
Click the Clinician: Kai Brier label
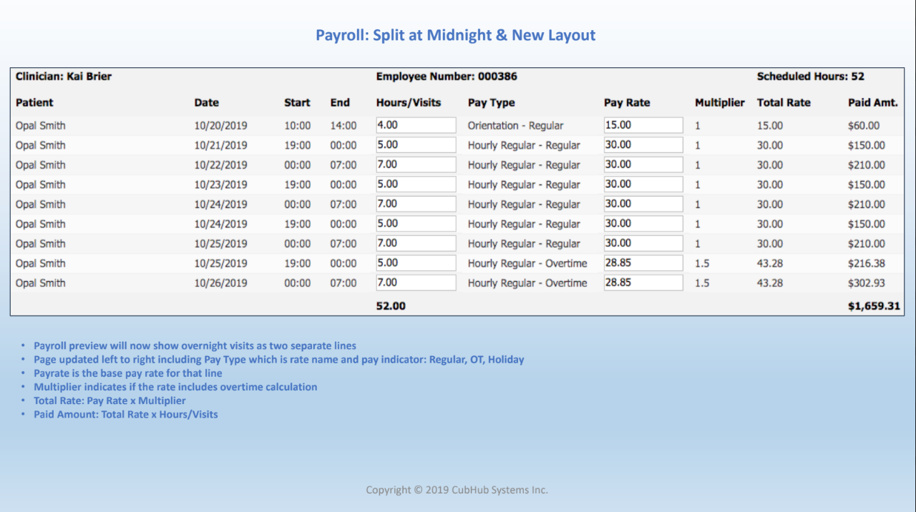(x=64, y=77)
